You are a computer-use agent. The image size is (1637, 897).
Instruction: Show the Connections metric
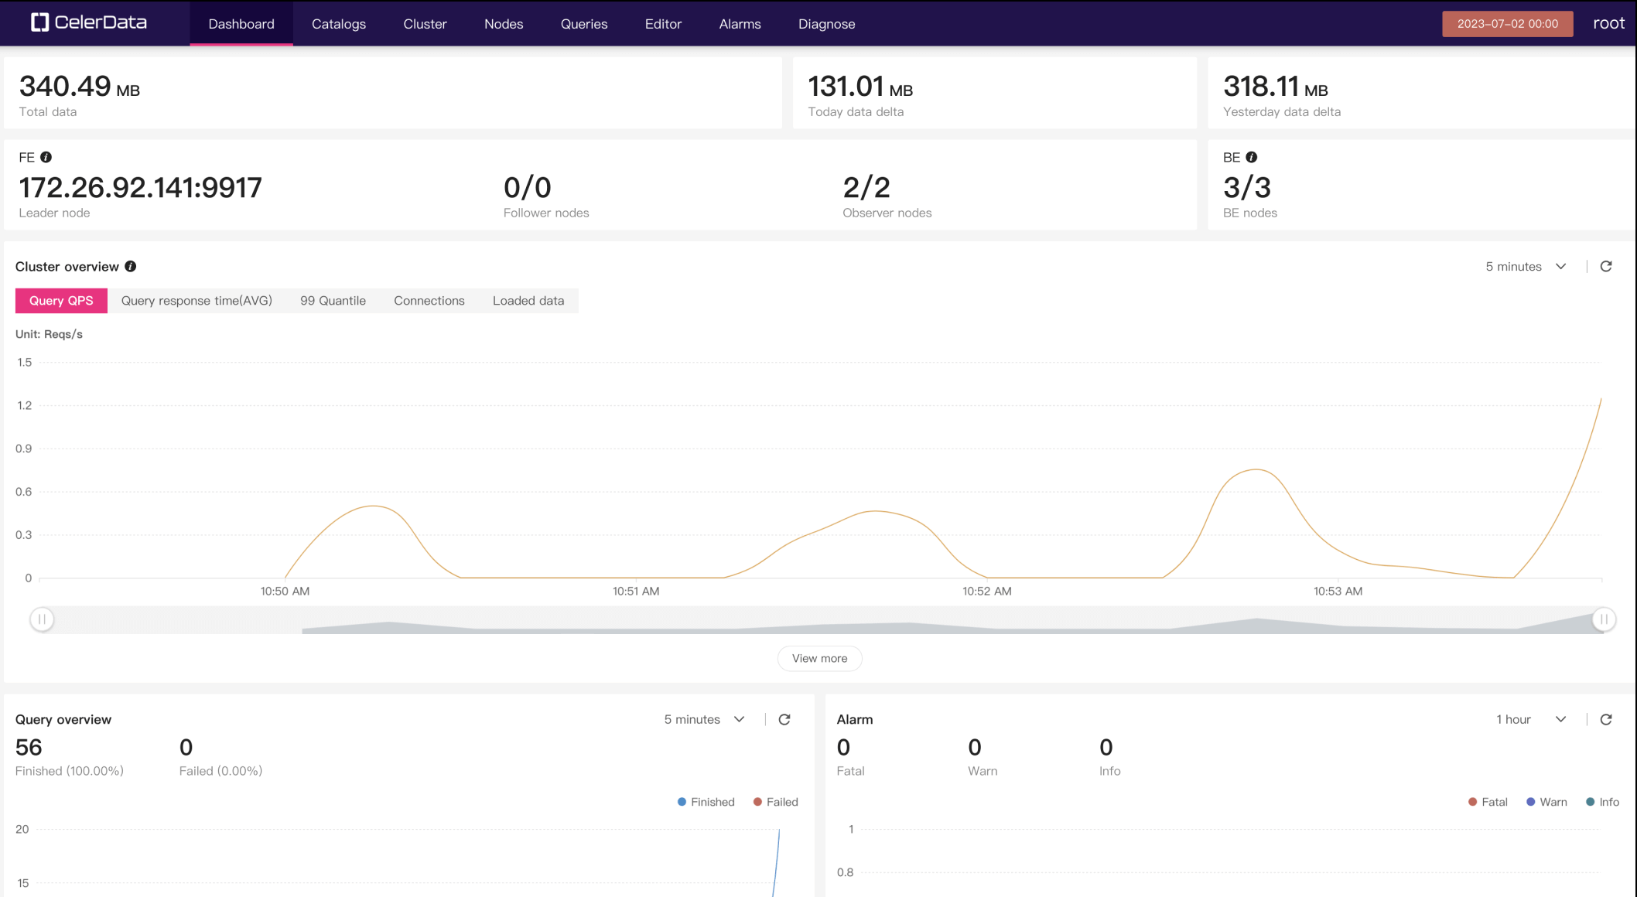pyautogui.click(x=429, y=300)
